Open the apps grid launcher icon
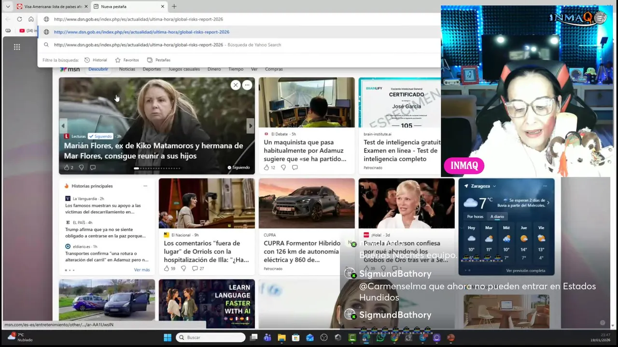The height and width of the screenshot is (347, 618). (x=17, y=47)
